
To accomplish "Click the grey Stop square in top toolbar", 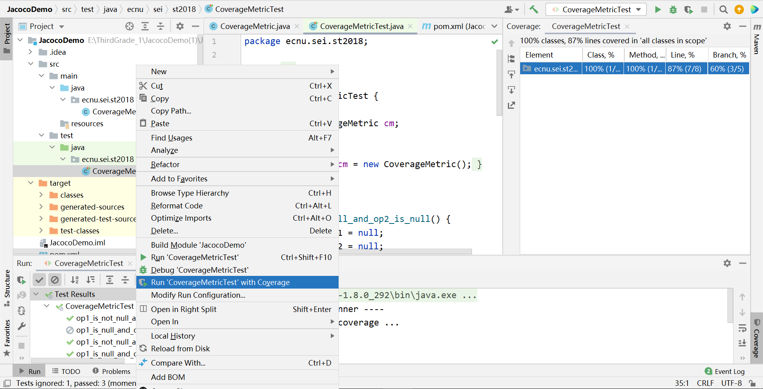I will (704, 9).
